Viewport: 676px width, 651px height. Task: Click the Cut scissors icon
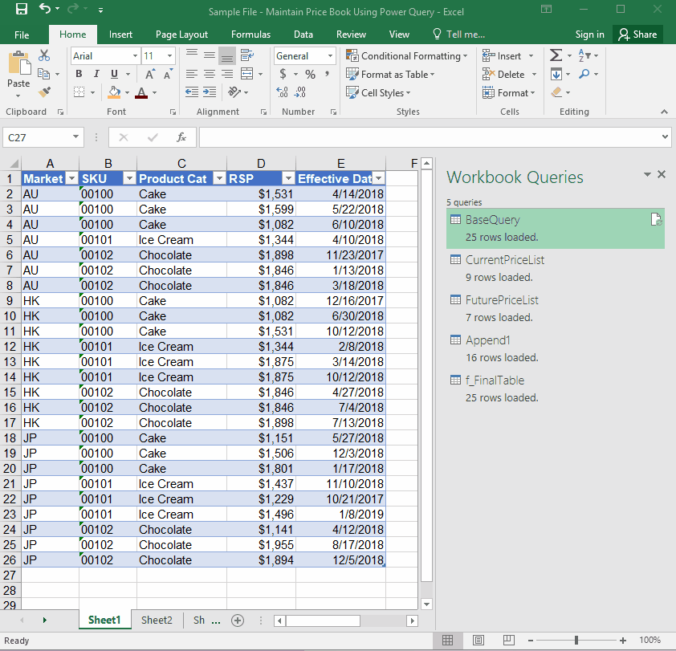[44, 55]
